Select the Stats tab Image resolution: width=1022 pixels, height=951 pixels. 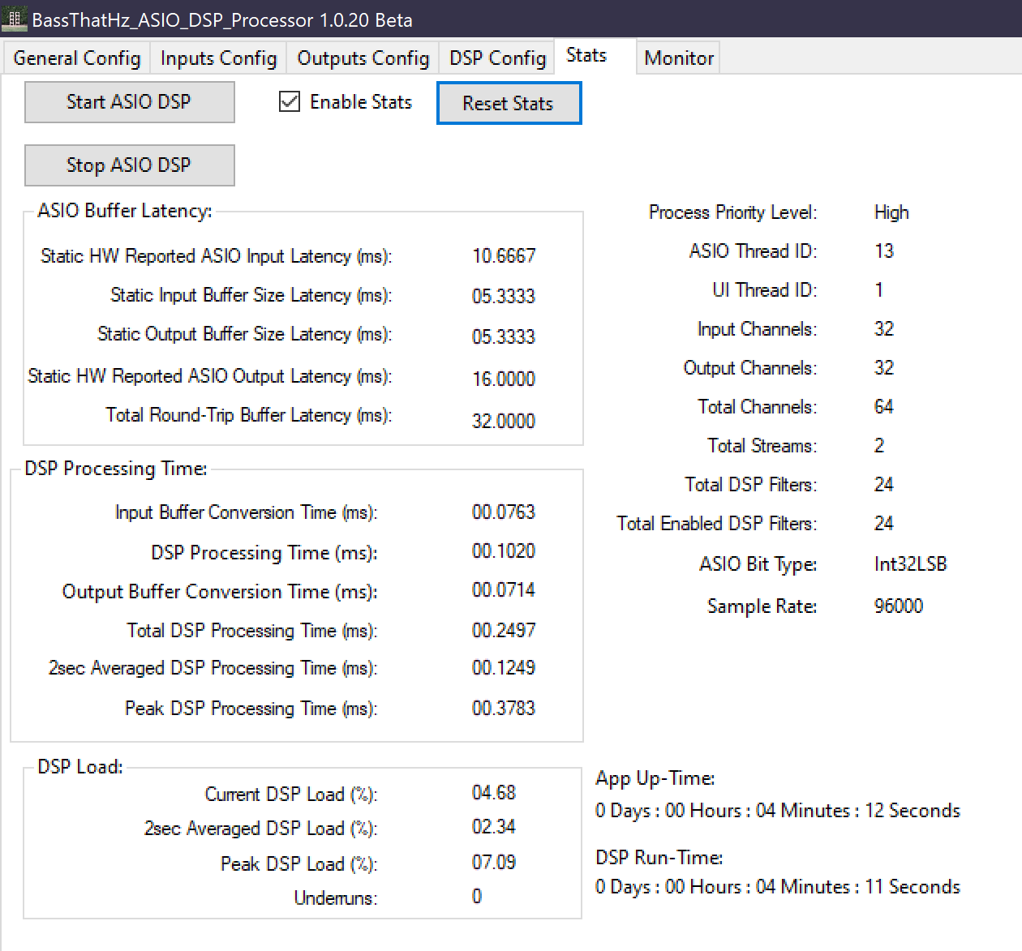(595, 56)
